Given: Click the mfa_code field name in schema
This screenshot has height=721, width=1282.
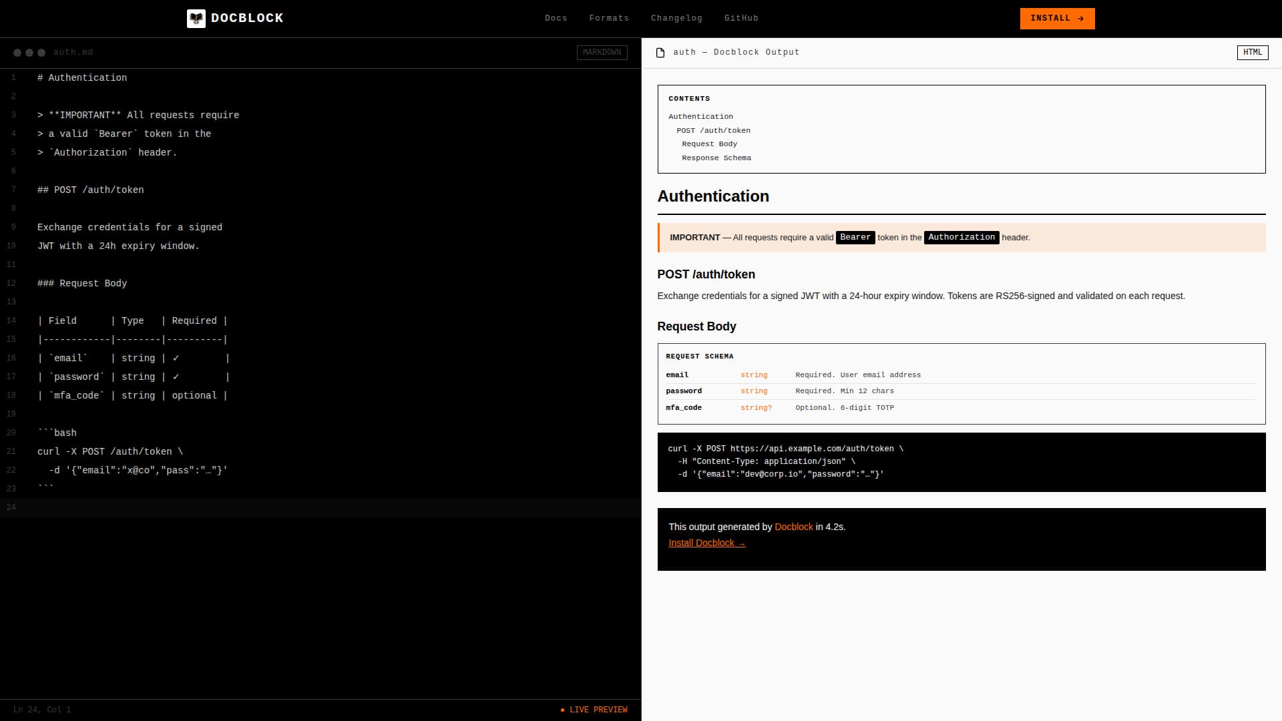Looking at the screenshot, I should point(684,408).
